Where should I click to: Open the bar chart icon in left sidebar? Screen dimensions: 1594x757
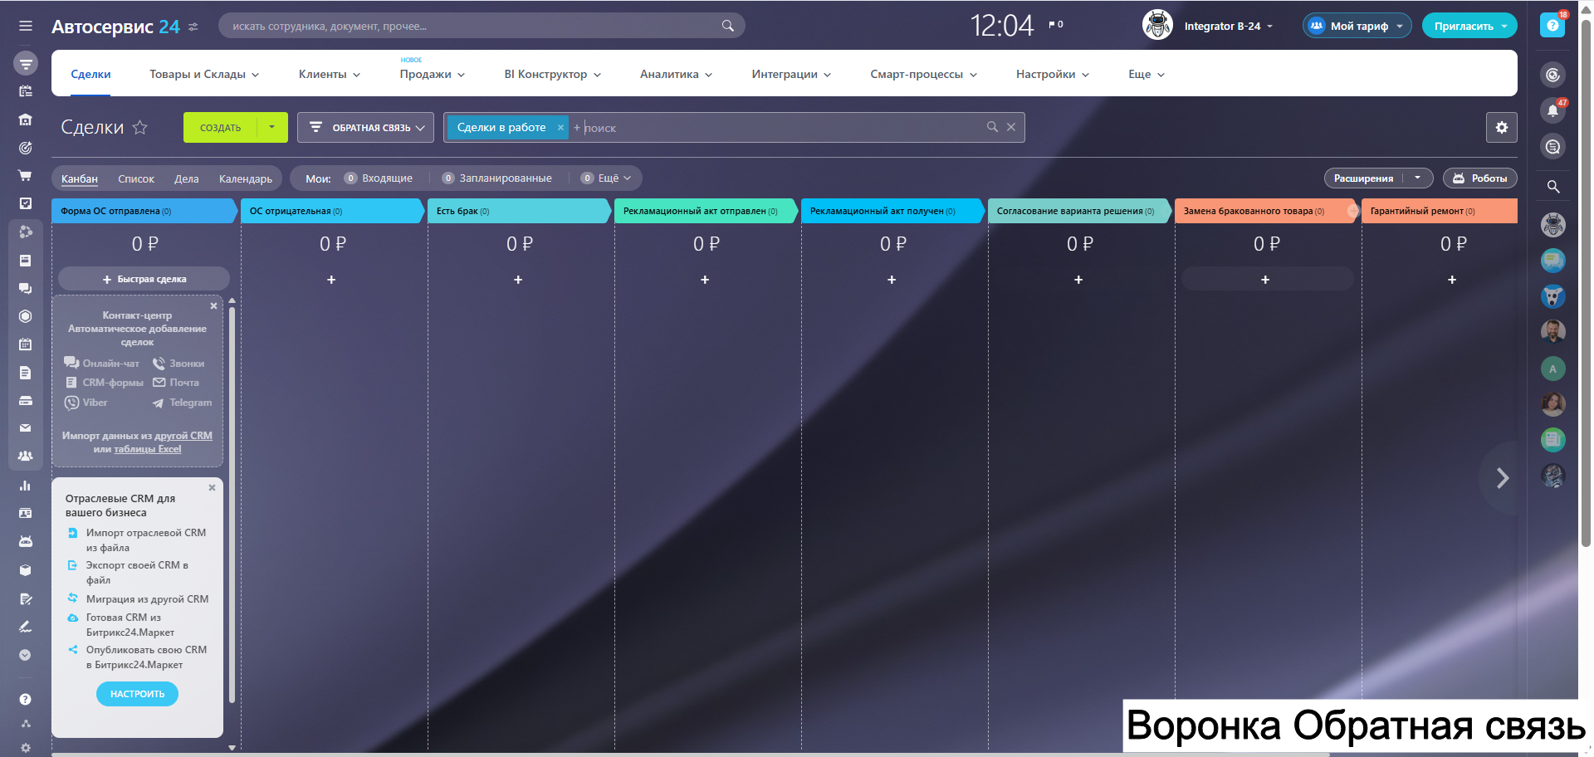click(26, 486)
